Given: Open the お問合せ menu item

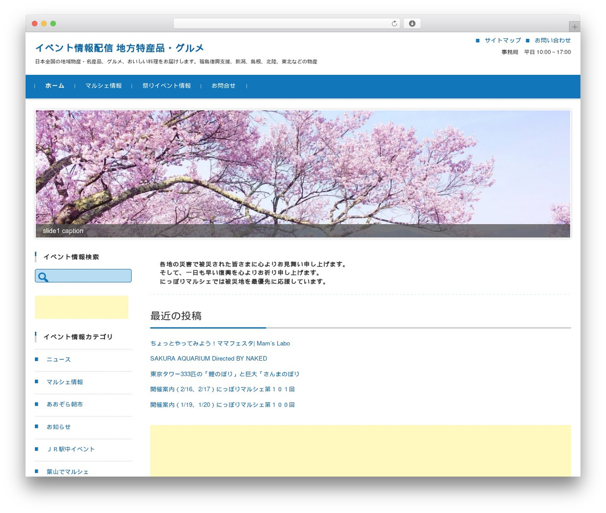Looking at the screenshot, I should 223,86.
